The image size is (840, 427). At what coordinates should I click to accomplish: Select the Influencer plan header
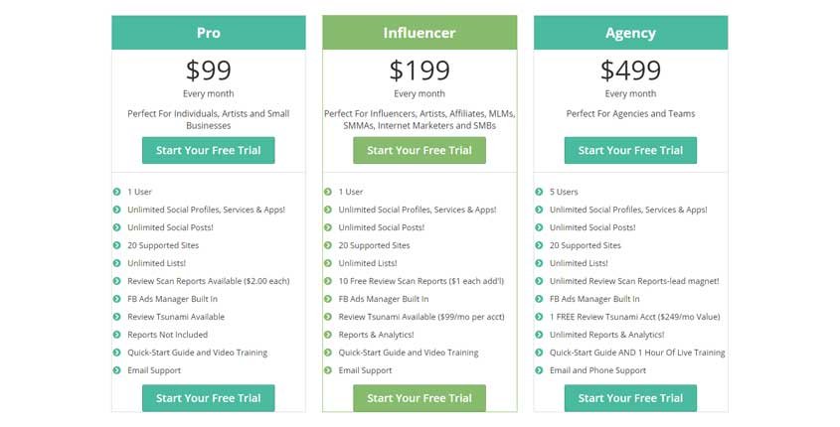(420, 33)
